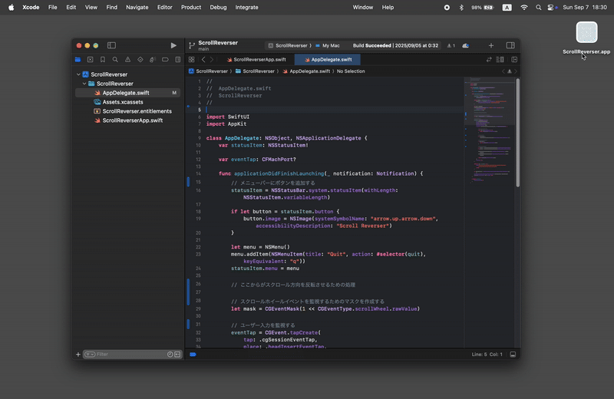The height and width of the screenshot is (399, 614).
Task: Open the Bookmark navigator
Action: coord(103,60)
